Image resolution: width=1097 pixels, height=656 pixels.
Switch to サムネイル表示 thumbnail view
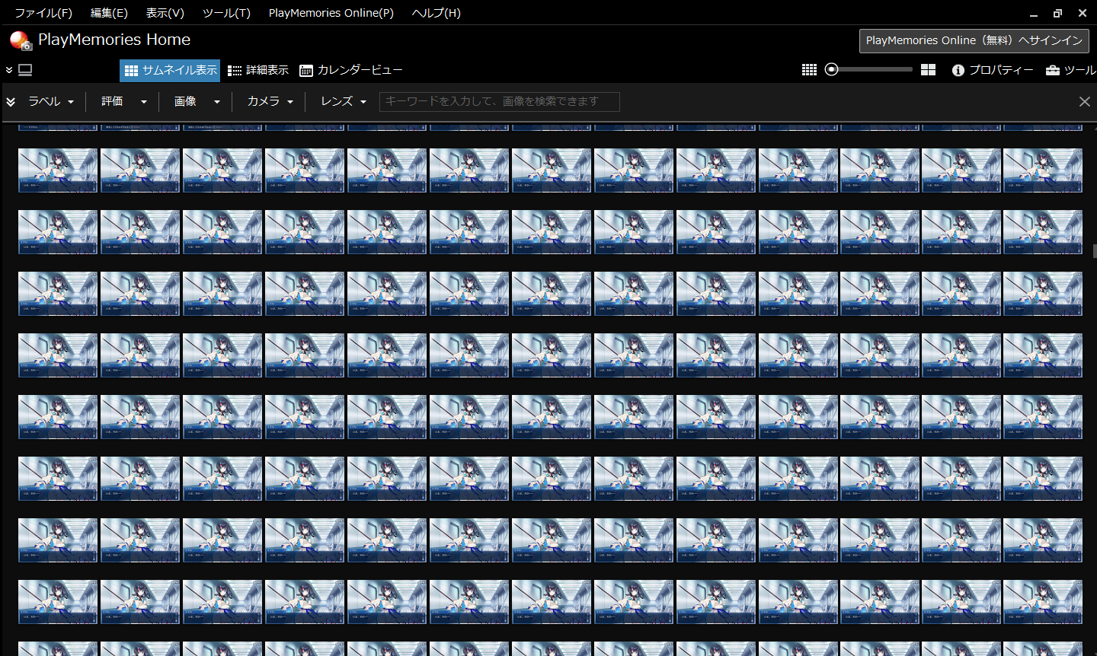point(170,70)
